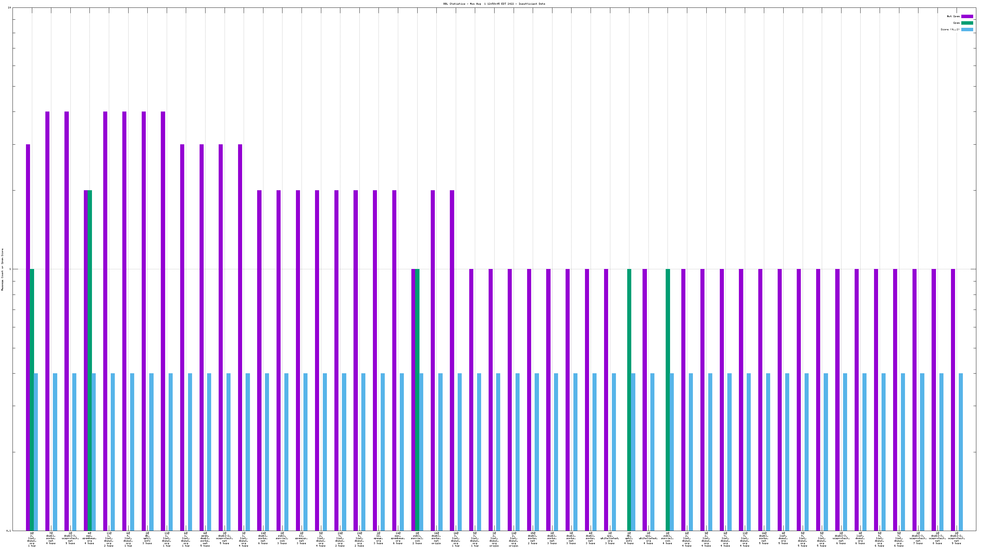
Task: Click the 'dnsbl-3.uceprotect.net 7 hops' axis label
Action: tap(918, 539)
